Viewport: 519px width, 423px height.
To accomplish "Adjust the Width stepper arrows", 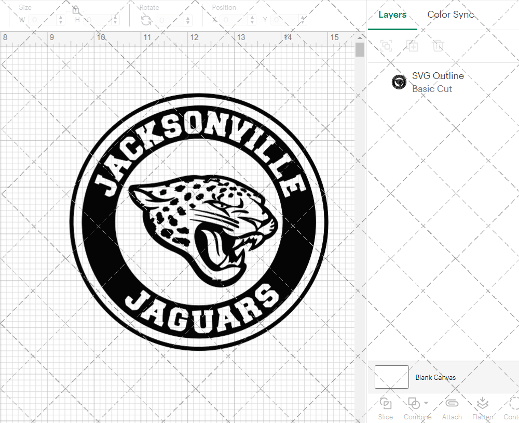I will point(61,20).
